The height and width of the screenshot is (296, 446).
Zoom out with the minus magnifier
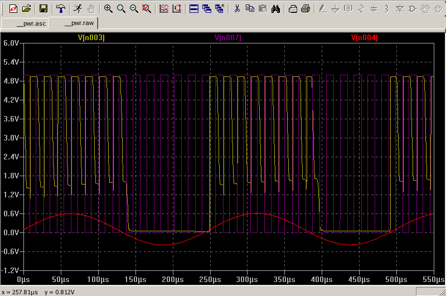click(x=134, y=8)
